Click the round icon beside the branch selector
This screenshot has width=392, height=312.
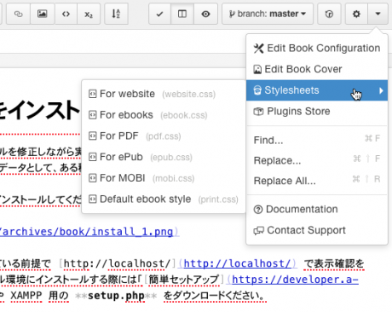(329, 14)
